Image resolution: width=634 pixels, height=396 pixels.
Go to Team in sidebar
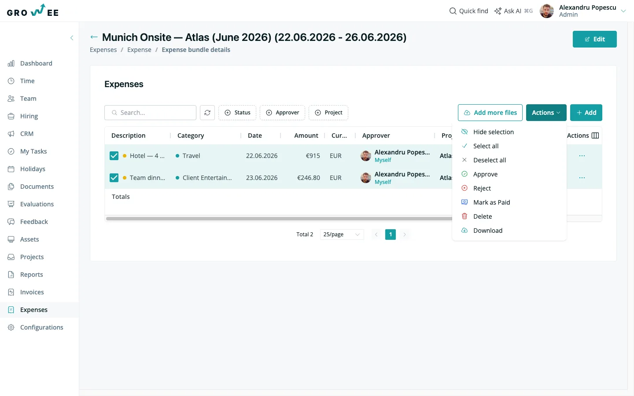(28, 99)
